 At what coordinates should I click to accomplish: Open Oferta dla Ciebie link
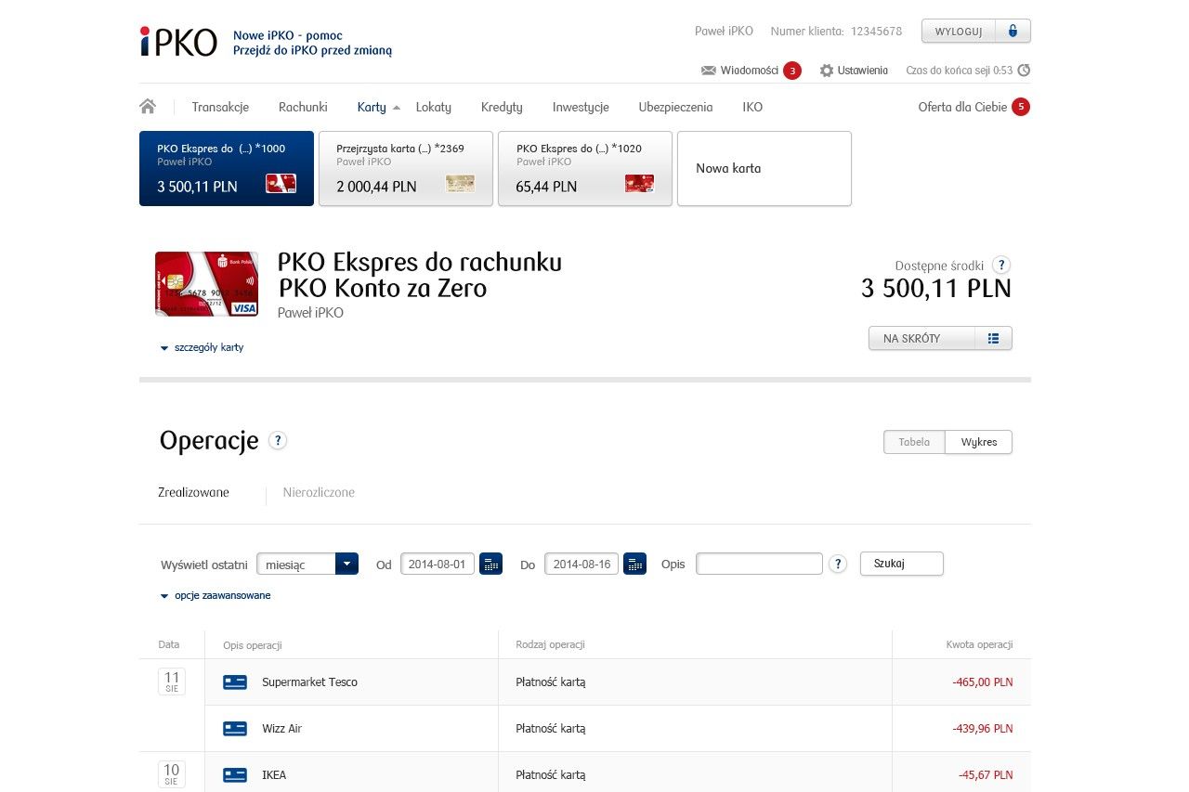coord(962,107)
